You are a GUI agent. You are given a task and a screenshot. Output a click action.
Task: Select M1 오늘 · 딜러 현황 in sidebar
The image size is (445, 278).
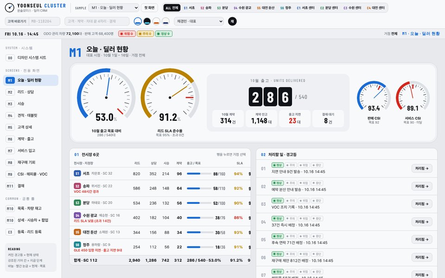[x=31, y=80]
